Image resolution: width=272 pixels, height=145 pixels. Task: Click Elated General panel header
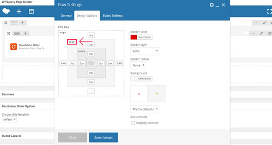tap(27, 136)
